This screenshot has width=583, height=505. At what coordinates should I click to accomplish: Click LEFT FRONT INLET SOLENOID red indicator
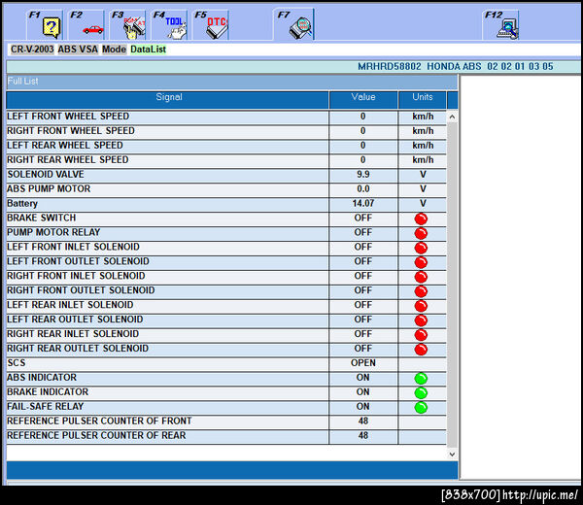421,248
